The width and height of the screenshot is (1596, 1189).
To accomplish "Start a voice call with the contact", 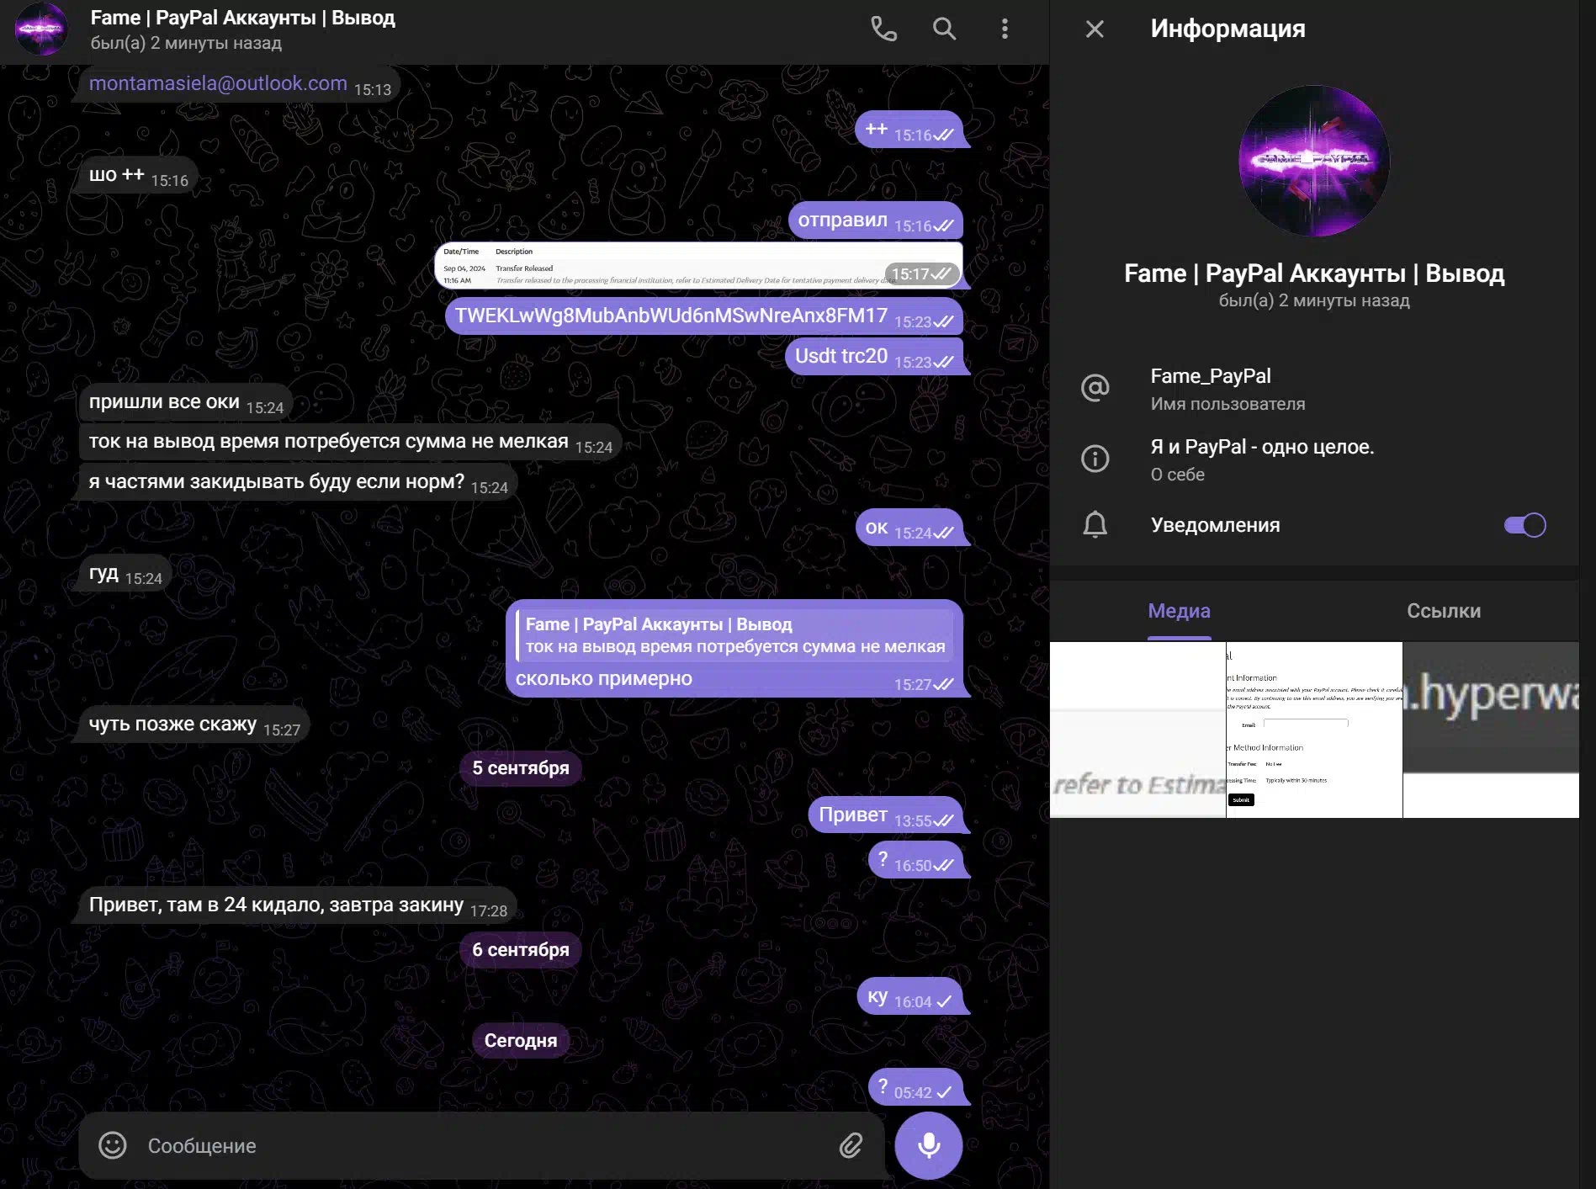I will click(883, 29).
